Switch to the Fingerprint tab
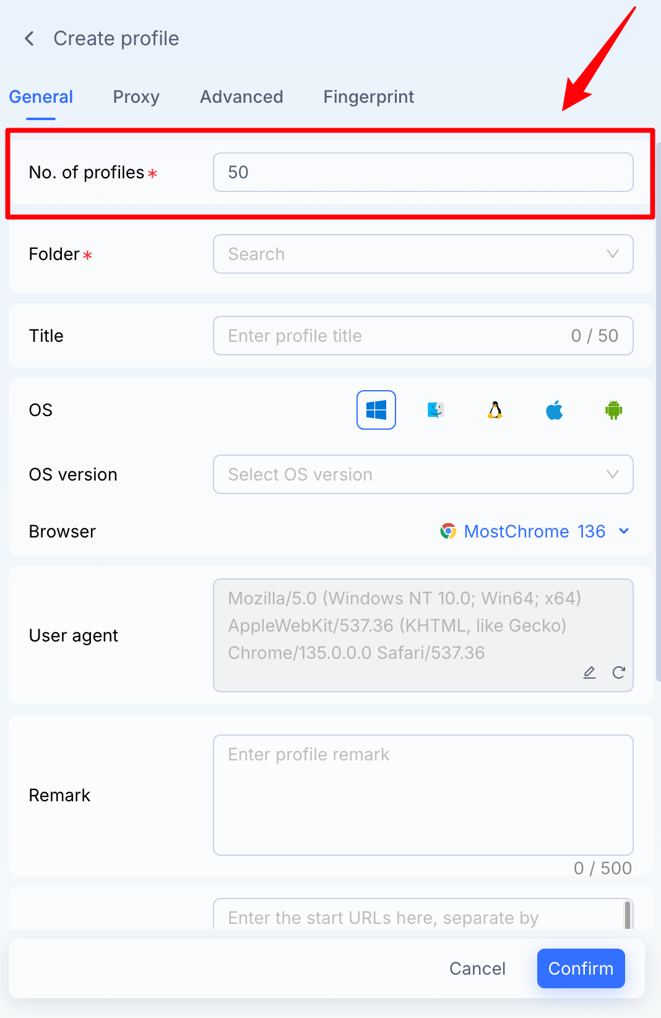This screenshot has width=661, height=1018. coord(369,97)
